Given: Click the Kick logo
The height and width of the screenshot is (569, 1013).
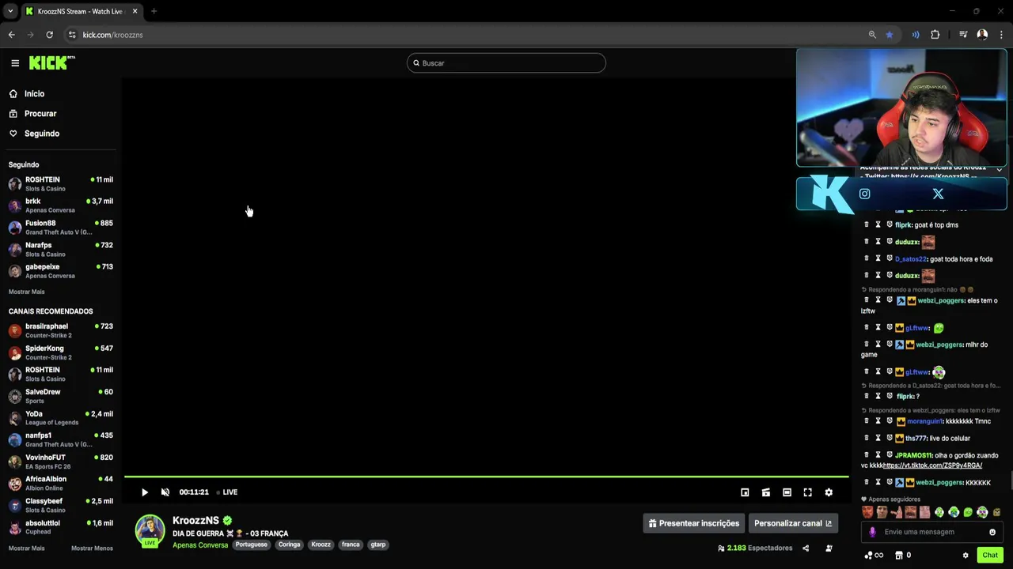Looking at the screenshot, I should (51, 63).
